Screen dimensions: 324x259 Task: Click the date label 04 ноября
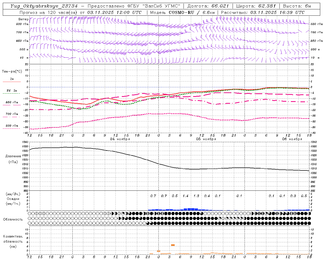pos(120,139)
